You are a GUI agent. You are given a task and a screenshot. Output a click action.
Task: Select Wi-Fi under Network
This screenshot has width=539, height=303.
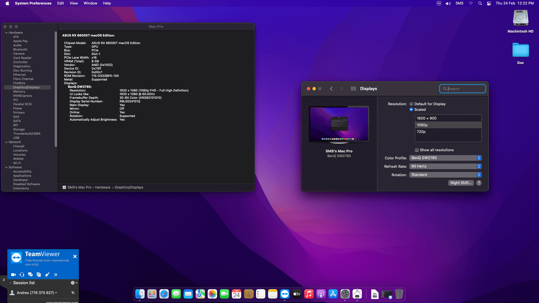coord(17,163)
